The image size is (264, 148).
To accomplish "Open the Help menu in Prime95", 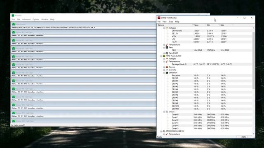I will coord(52,19).
